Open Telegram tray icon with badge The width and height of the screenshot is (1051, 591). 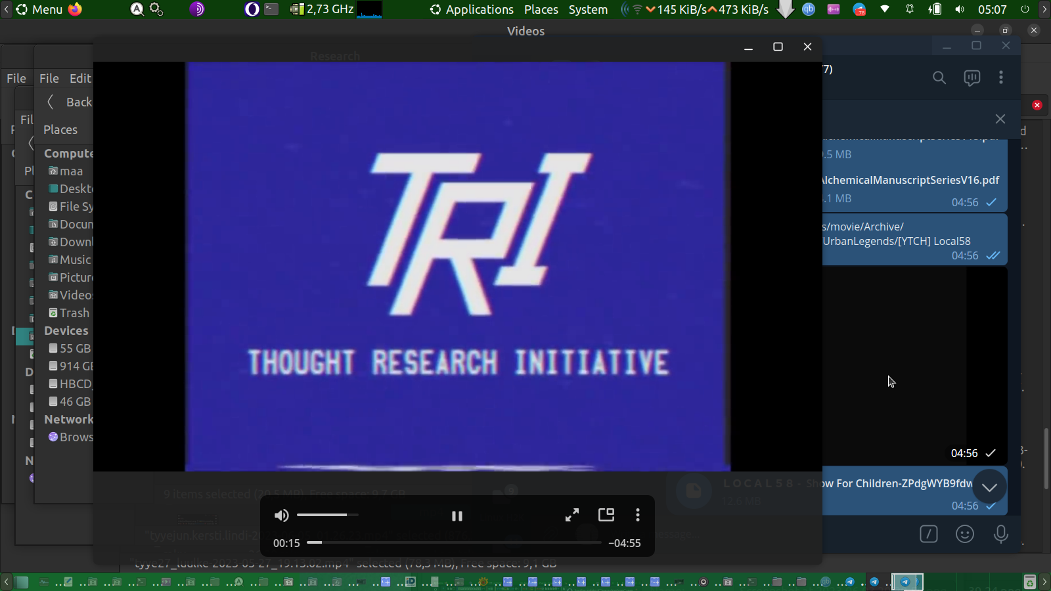pos(859,9)
